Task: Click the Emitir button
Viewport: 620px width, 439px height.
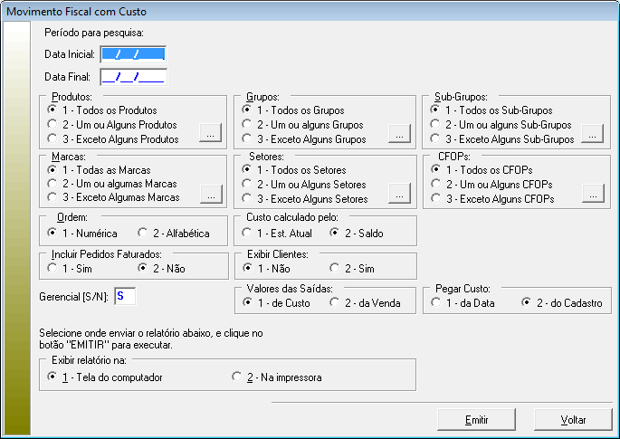Action: [x=476, y=420]
